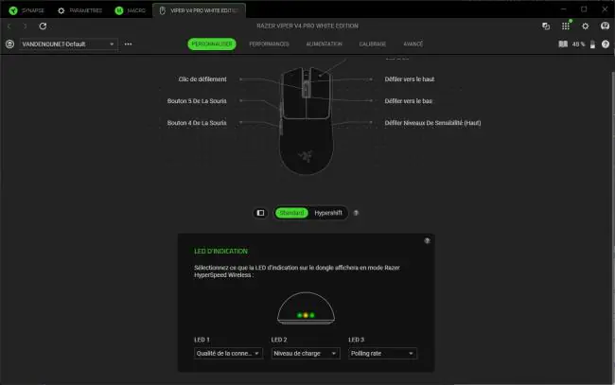
Task: Open the user guide book icon
Action: 563,44
